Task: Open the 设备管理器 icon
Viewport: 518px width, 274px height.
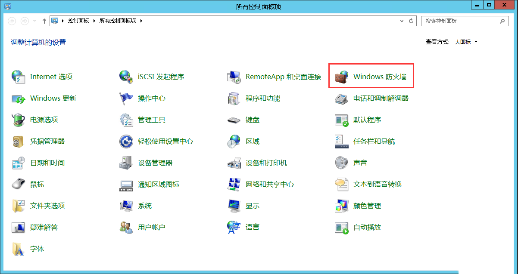Action: pos(126,163)
